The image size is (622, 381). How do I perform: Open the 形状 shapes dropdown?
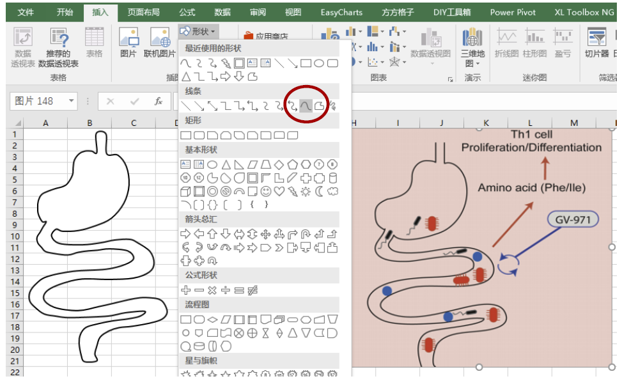click(198, 31)
